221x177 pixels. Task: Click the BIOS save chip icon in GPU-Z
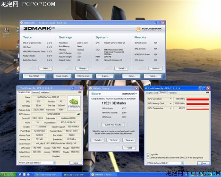pyautogui.click(x=78, y=114)
